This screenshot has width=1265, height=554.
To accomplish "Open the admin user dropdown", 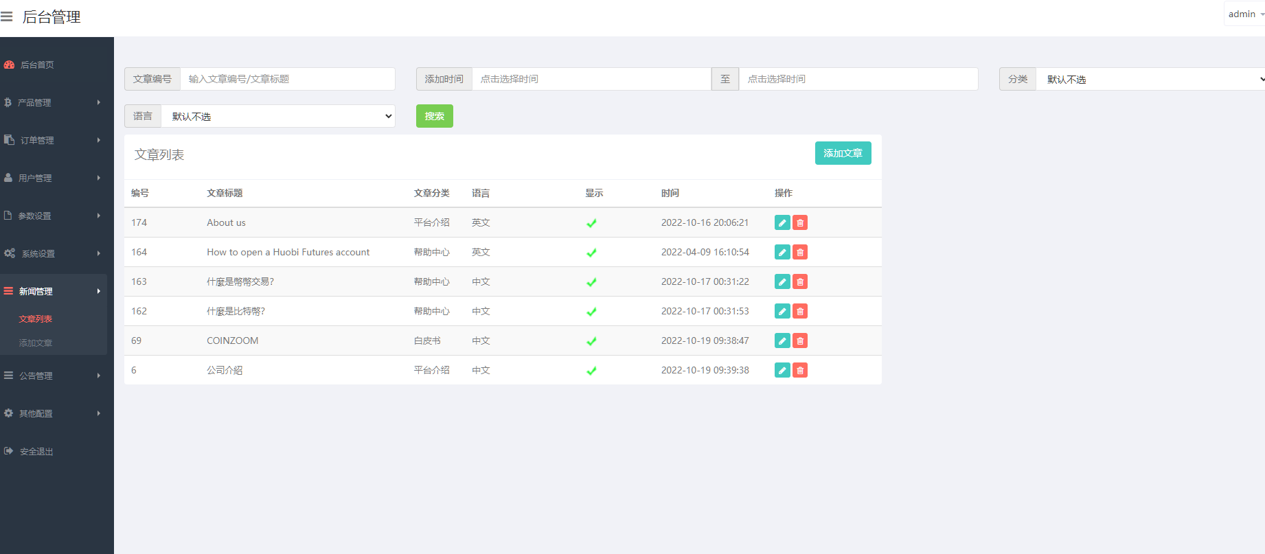I will [x=1245, y=14].
